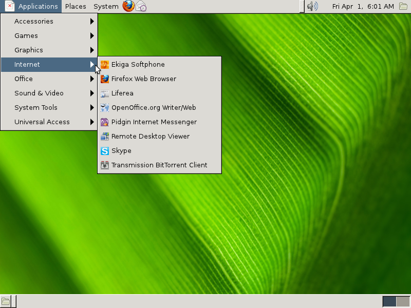Viewport: 411px width, 308px height.
Task: Open the volume control in the panel
Action: [313, 7]
